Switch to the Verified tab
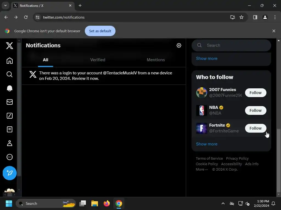Screen dimensions: 281x210 pyautogui.click(x=98, y=60)
